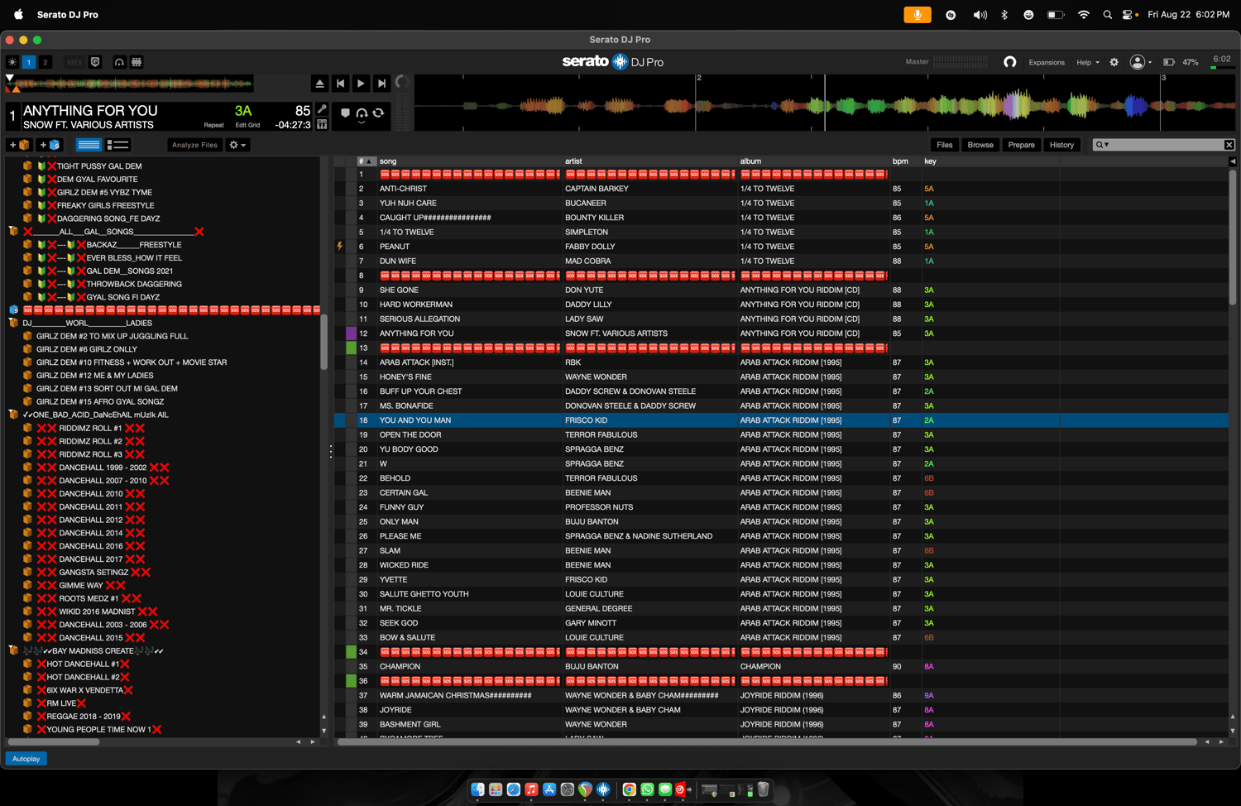Click the add smart crate icon

(x=50, y=145)
